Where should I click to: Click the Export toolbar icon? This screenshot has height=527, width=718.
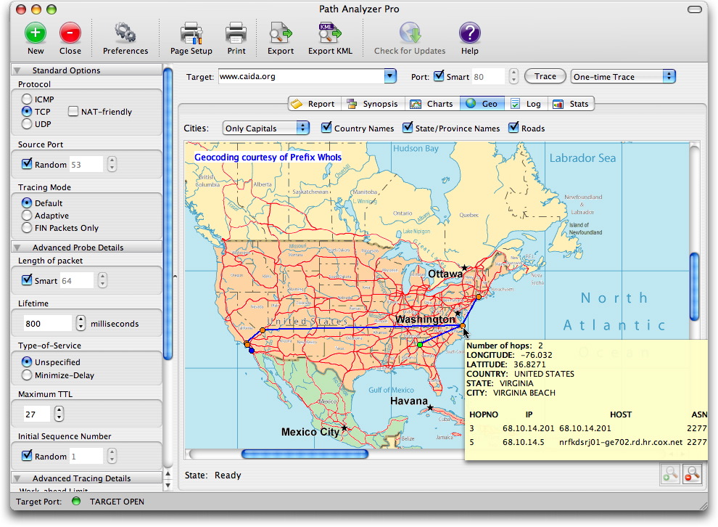280,33
